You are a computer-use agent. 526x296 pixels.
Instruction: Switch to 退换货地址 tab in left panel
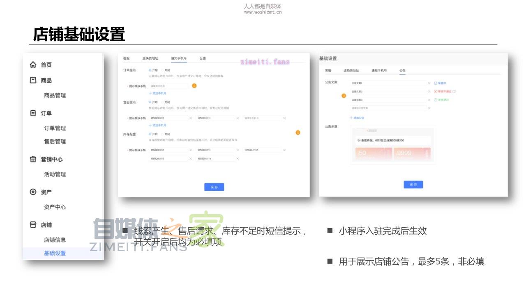150,58
